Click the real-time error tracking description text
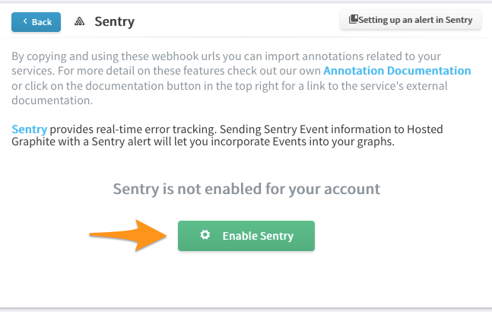 point(227,135)
